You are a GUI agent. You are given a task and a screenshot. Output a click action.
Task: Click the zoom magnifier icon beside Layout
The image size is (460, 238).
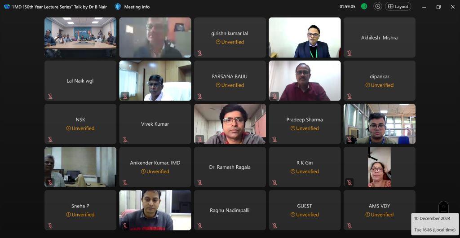(x=377, y=6)
